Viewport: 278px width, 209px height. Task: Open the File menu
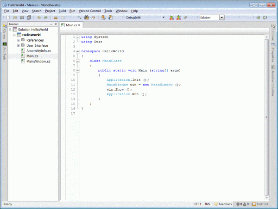coord(6,11)
